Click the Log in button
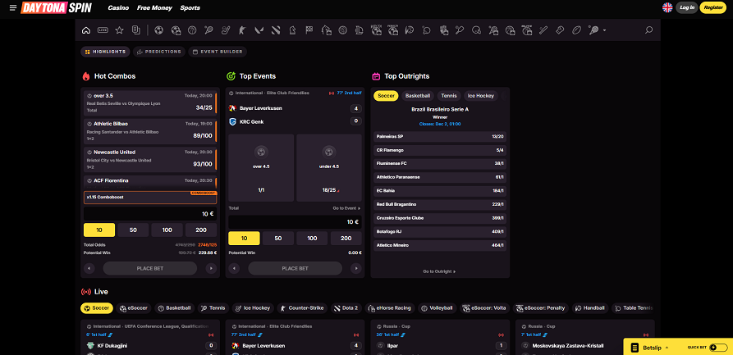This screenshot has height=355, width=733. (687, 7)
